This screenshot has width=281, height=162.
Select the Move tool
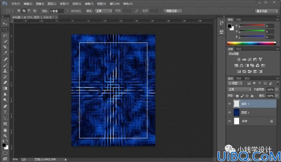(5, 24)
